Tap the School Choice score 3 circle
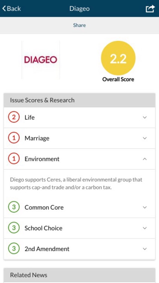 pos(14,228)
